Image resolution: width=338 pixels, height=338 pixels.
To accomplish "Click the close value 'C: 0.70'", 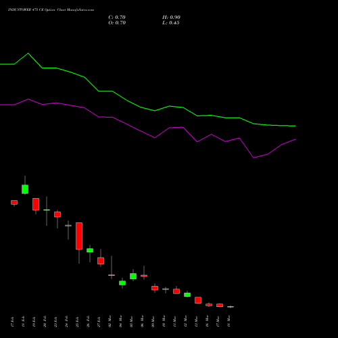I will [x=117, y=18].
